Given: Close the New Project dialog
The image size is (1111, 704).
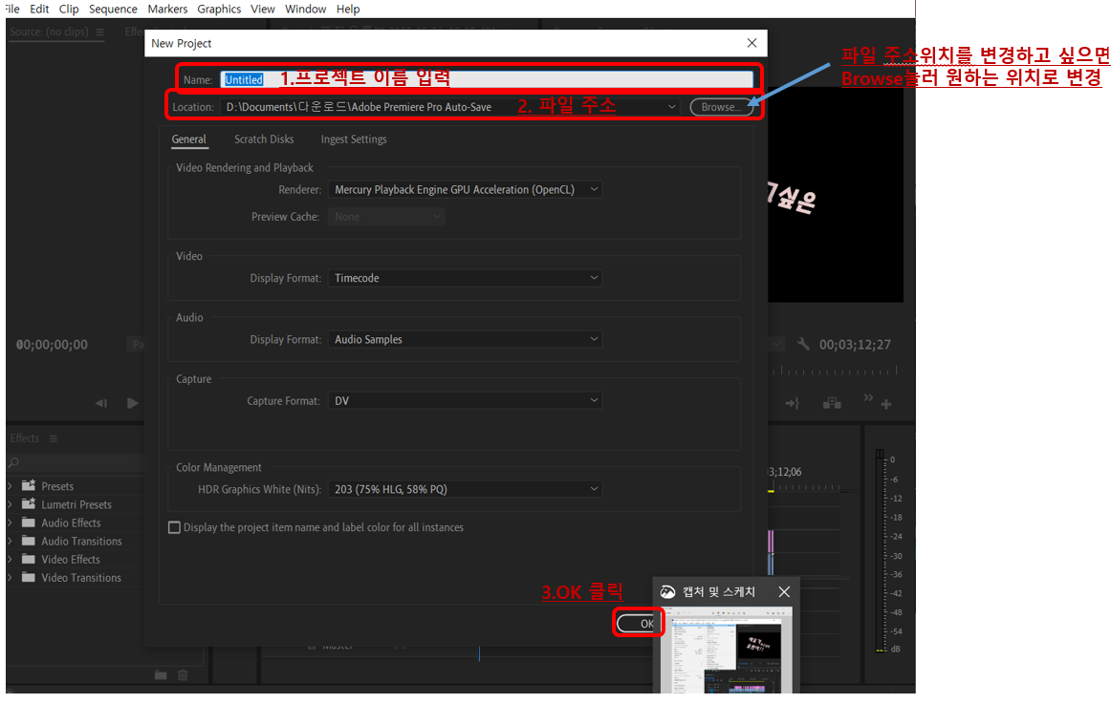Looking at the screenshot, I should tap(752, 43).
